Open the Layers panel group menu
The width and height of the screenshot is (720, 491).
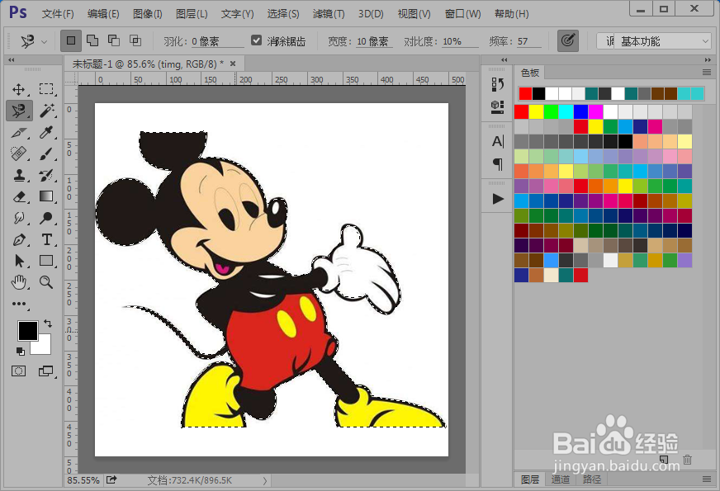click(x=707, y=479)
